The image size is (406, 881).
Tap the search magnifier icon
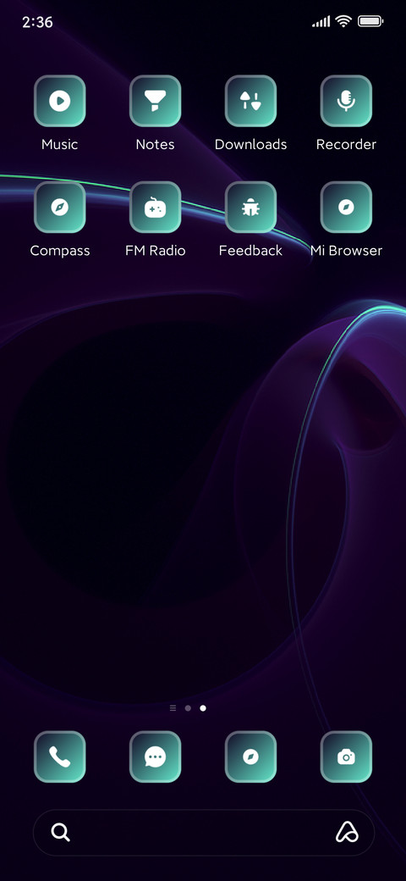61,832
